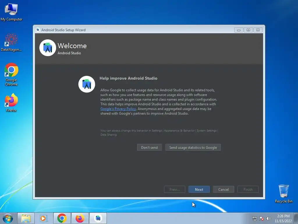Open Windows Explorer from the taskbar
The height and width of the screenshot is (224, 298).
tap(26, 218)
